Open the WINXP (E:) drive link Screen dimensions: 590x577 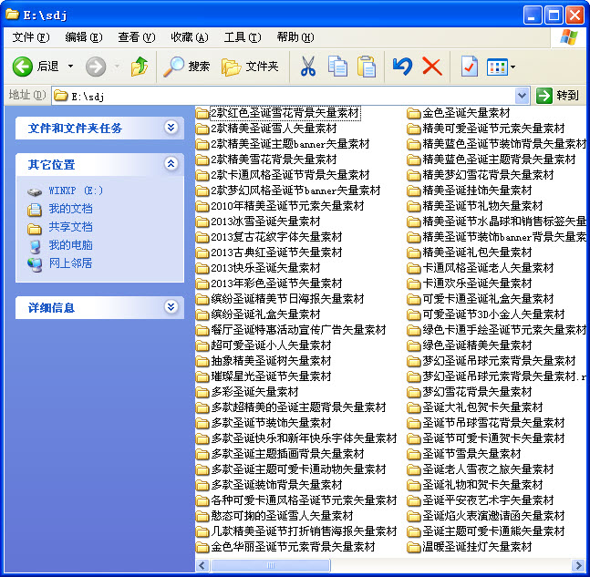coord(76,191)
